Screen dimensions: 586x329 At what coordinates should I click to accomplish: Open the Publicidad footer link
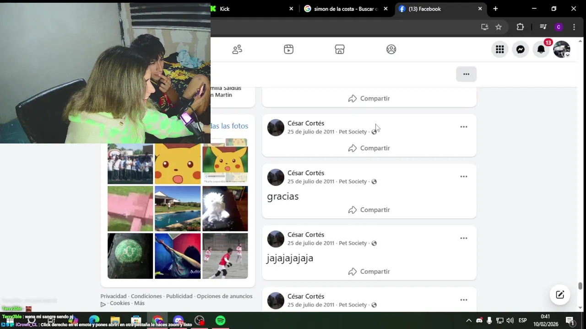point(179,296)
